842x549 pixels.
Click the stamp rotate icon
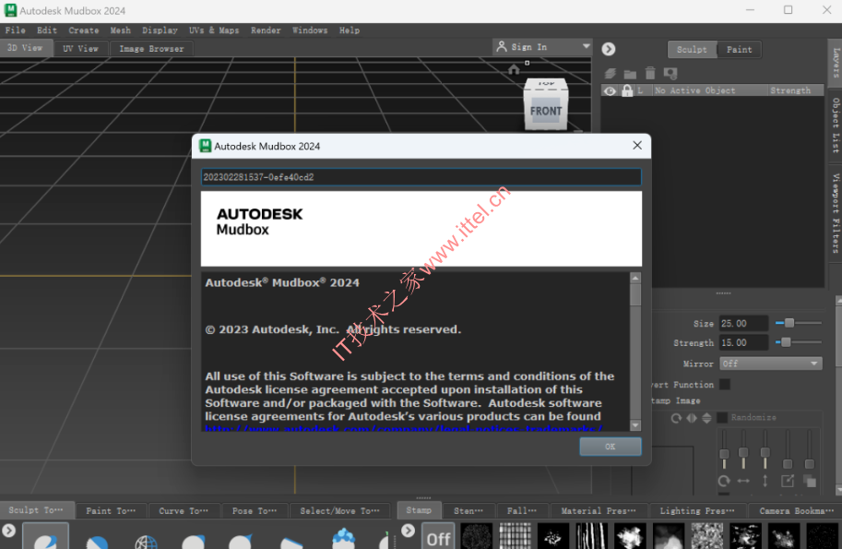[676, 418]
